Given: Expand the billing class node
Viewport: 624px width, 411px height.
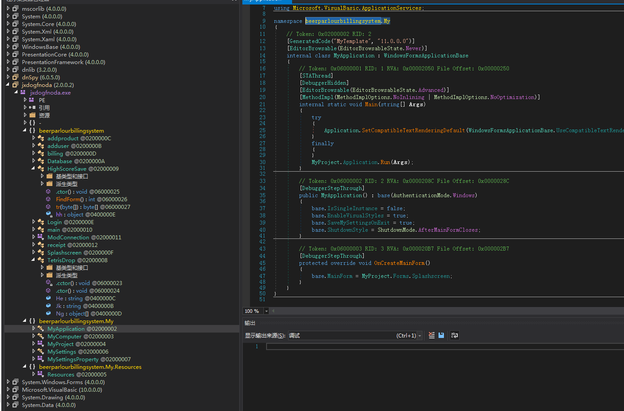Looking at the screenshot, I should (34, 153).
